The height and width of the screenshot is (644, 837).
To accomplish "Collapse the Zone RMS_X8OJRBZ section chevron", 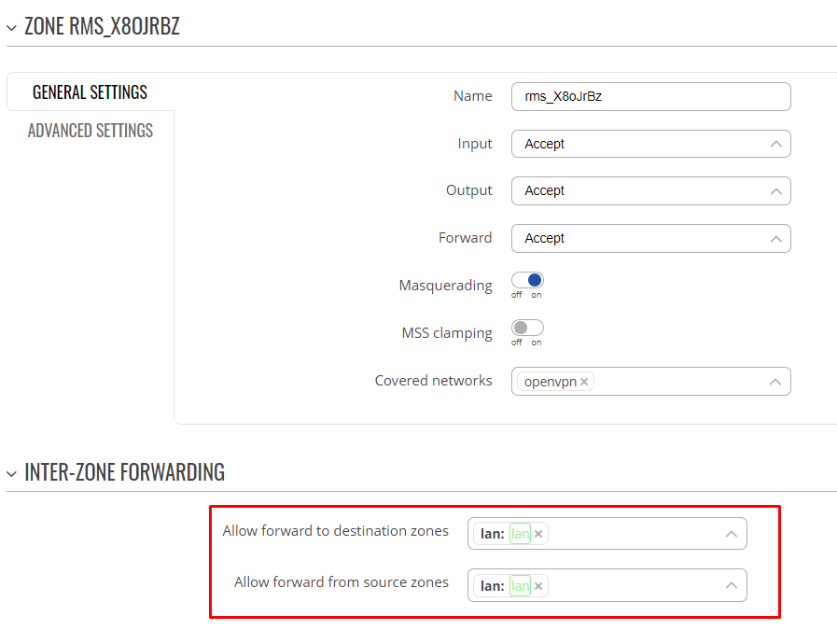I will tap(12, 27).
